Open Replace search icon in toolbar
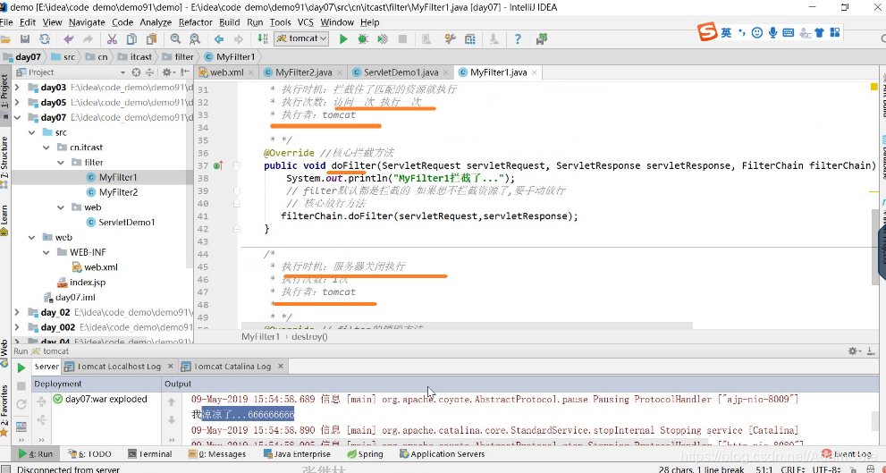Image resolution: width=886 pixels, height=473 pixels. point(194,39)
